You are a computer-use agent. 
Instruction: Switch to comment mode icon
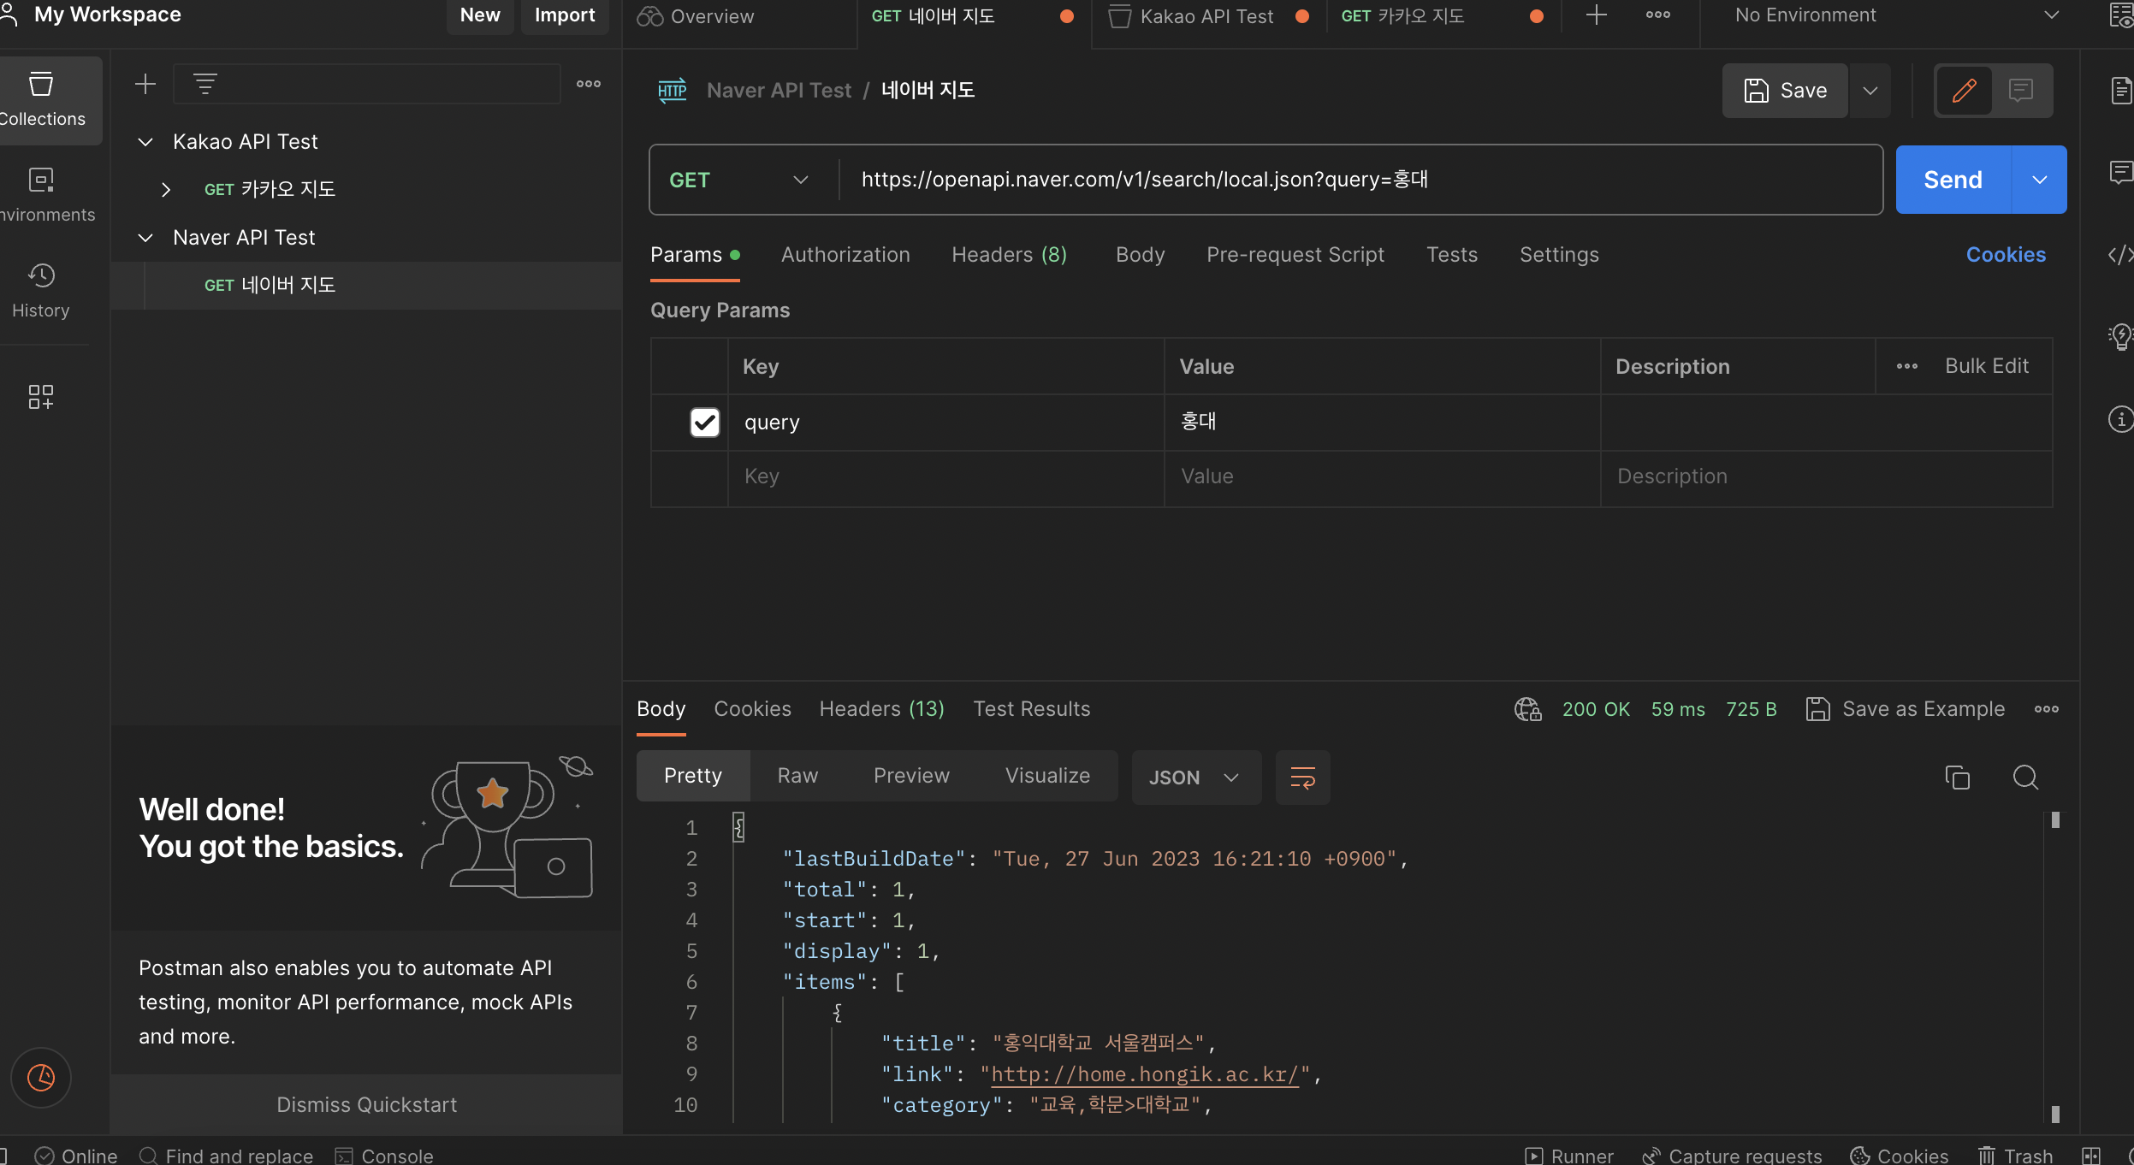click(x=2021, y=90)
